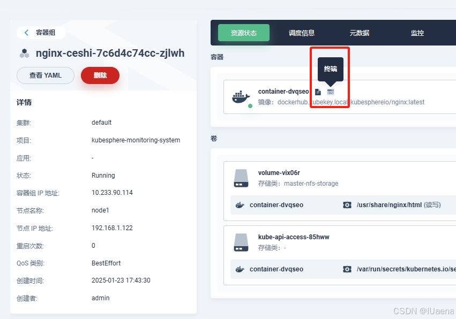
Task: Open container logs document icon
Action: (318, 92)
